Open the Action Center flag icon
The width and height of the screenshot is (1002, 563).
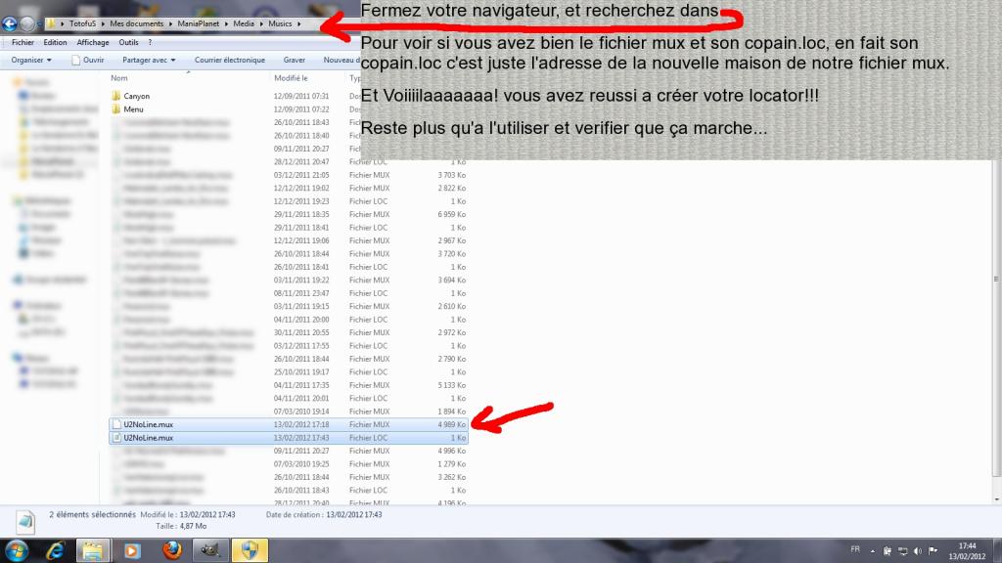click(x=933, y=551)
